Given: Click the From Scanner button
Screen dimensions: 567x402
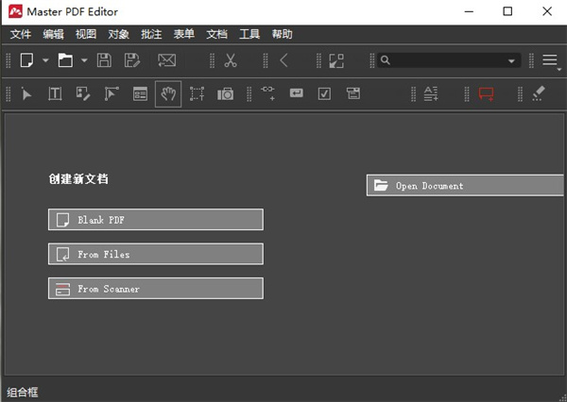Looking at the screenshot, I should point(156,288).
